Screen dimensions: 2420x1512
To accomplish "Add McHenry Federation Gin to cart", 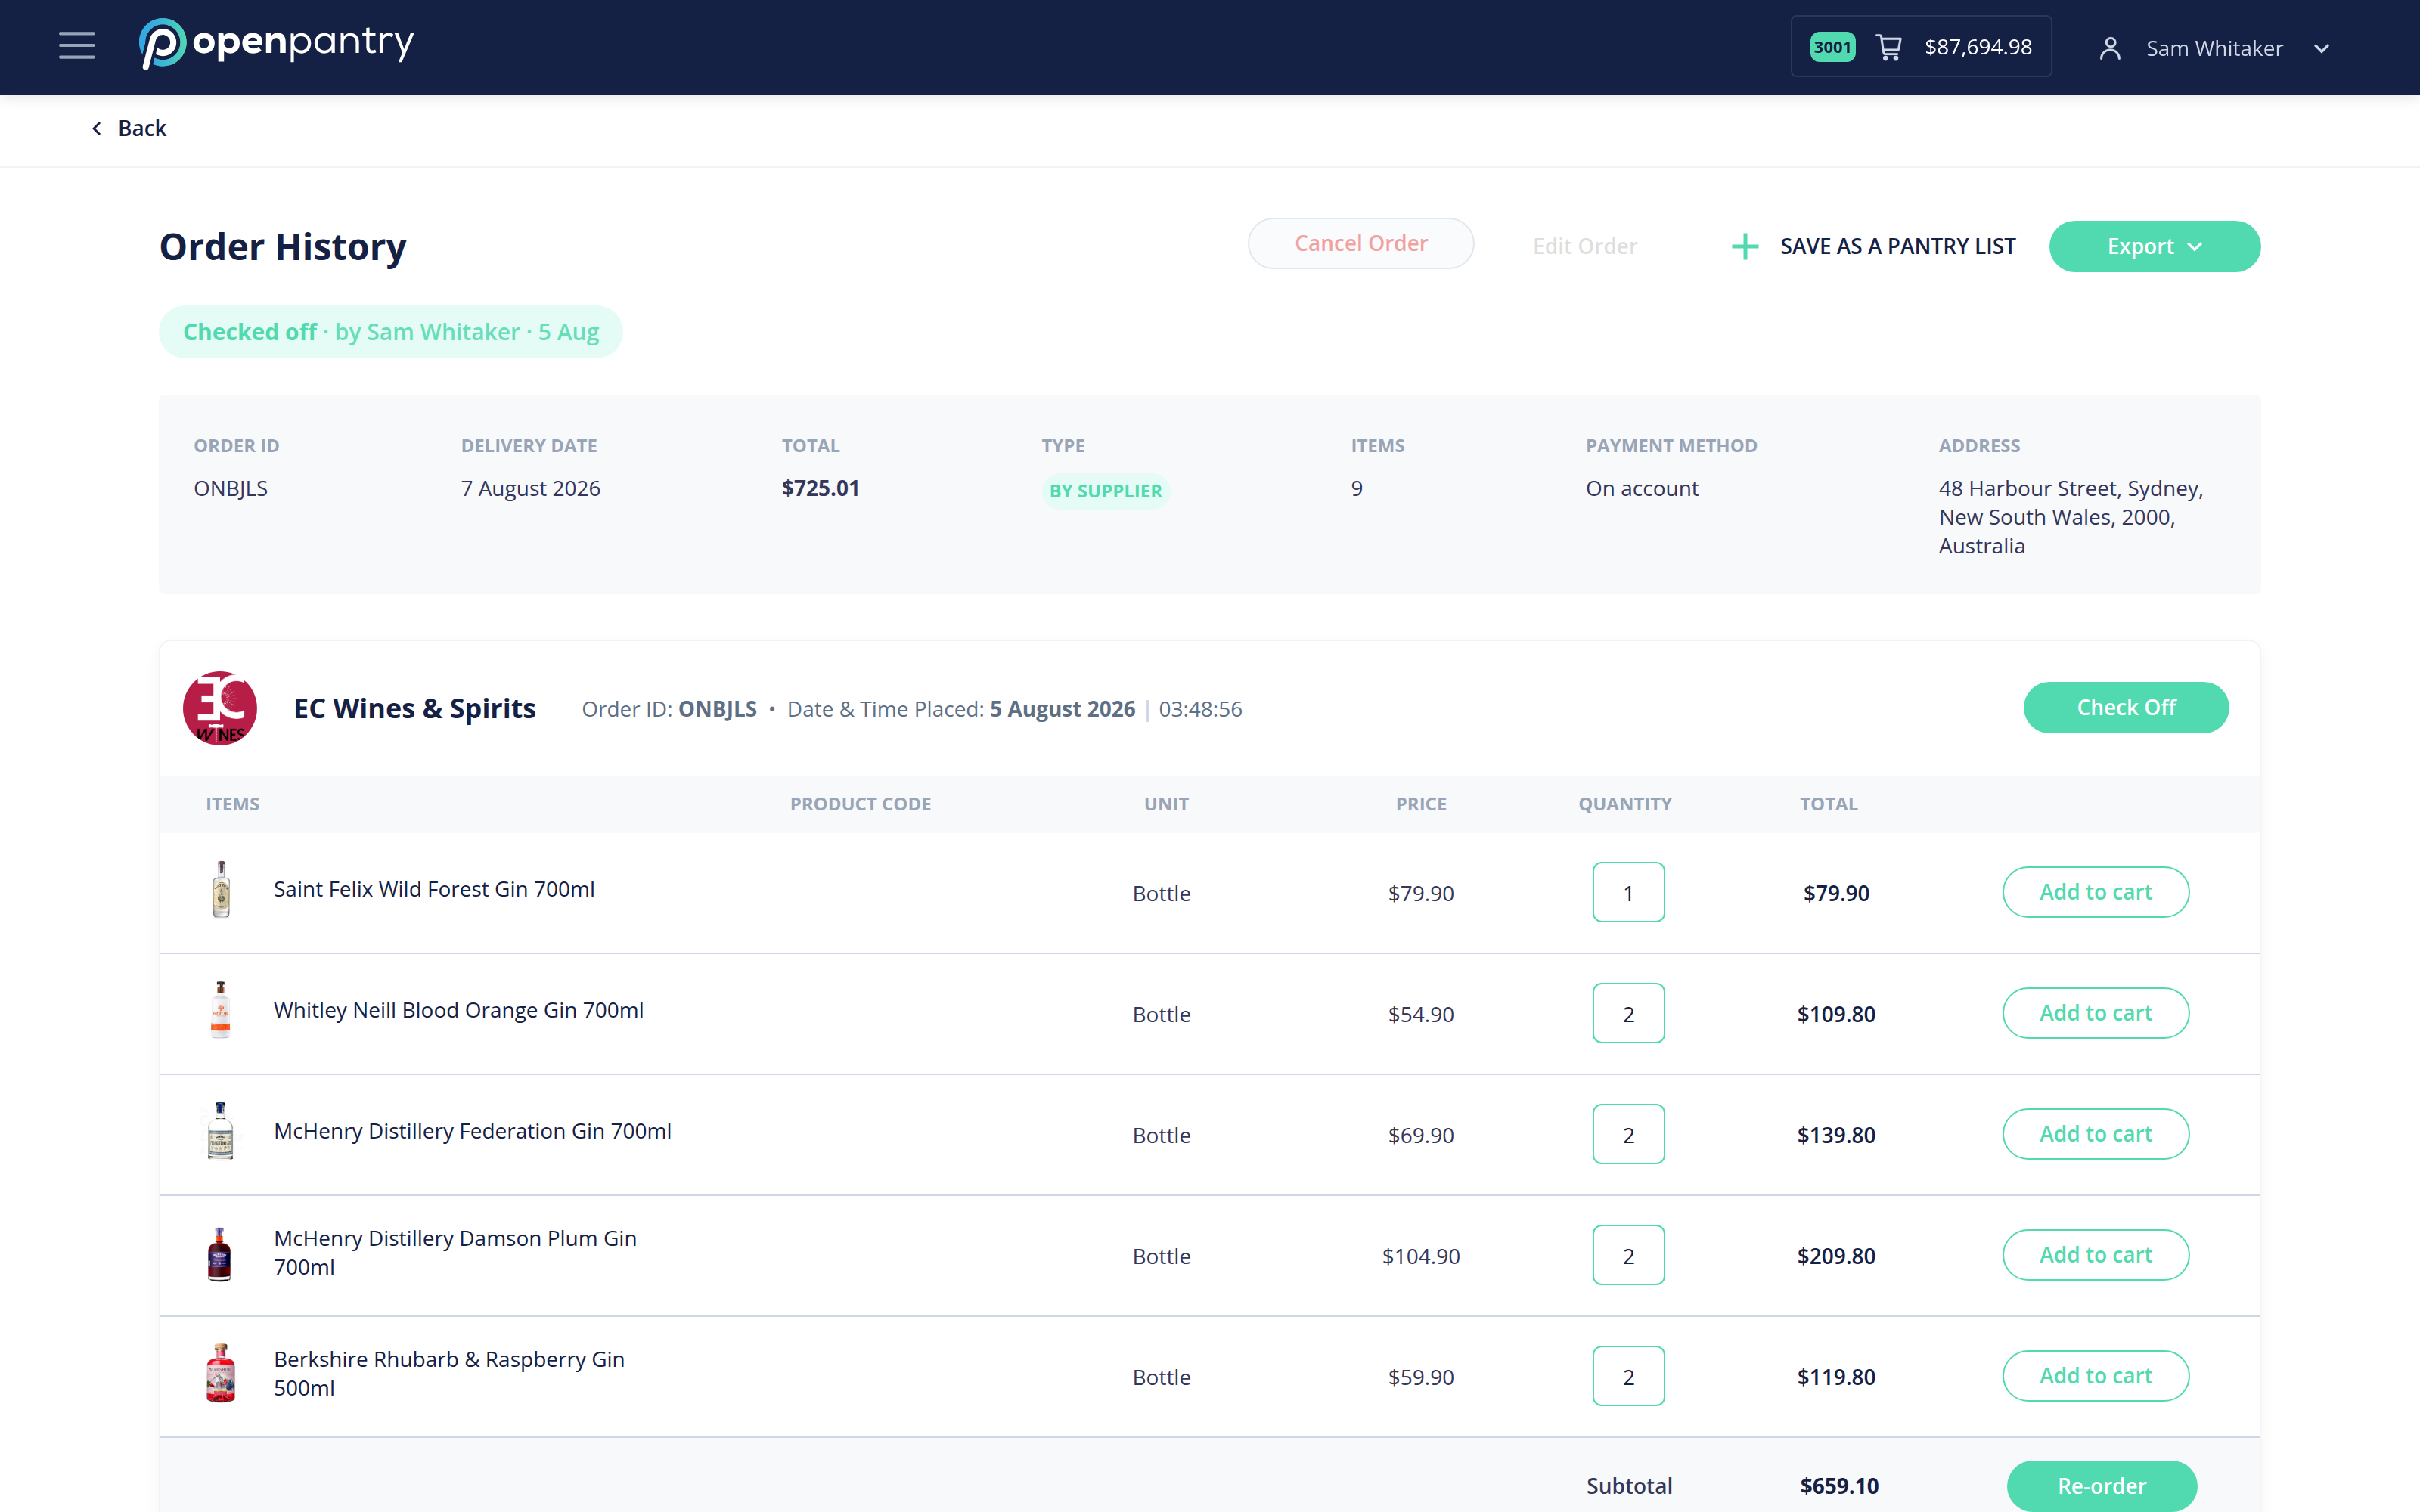I will tap(2095, 1134).
